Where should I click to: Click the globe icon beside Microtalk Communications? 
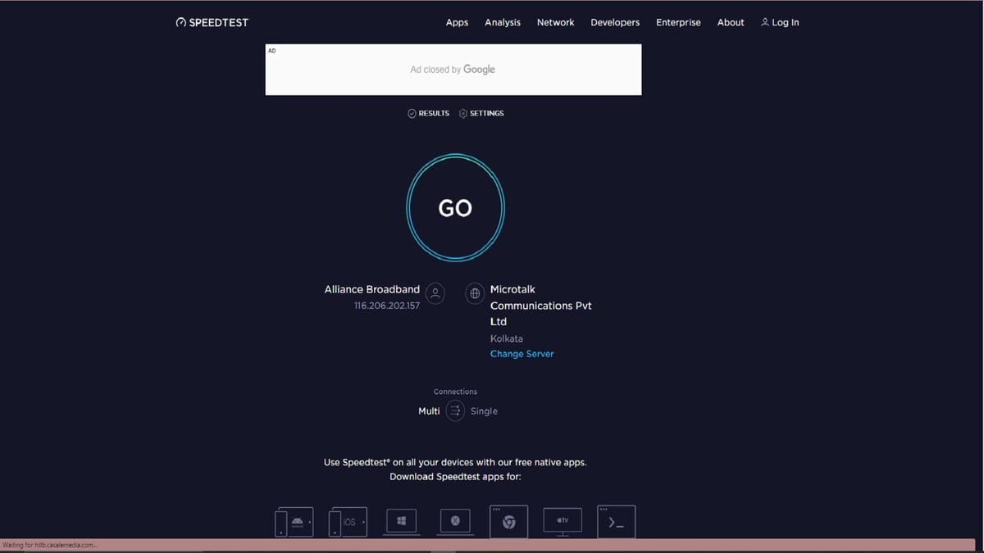coord(474,292)
